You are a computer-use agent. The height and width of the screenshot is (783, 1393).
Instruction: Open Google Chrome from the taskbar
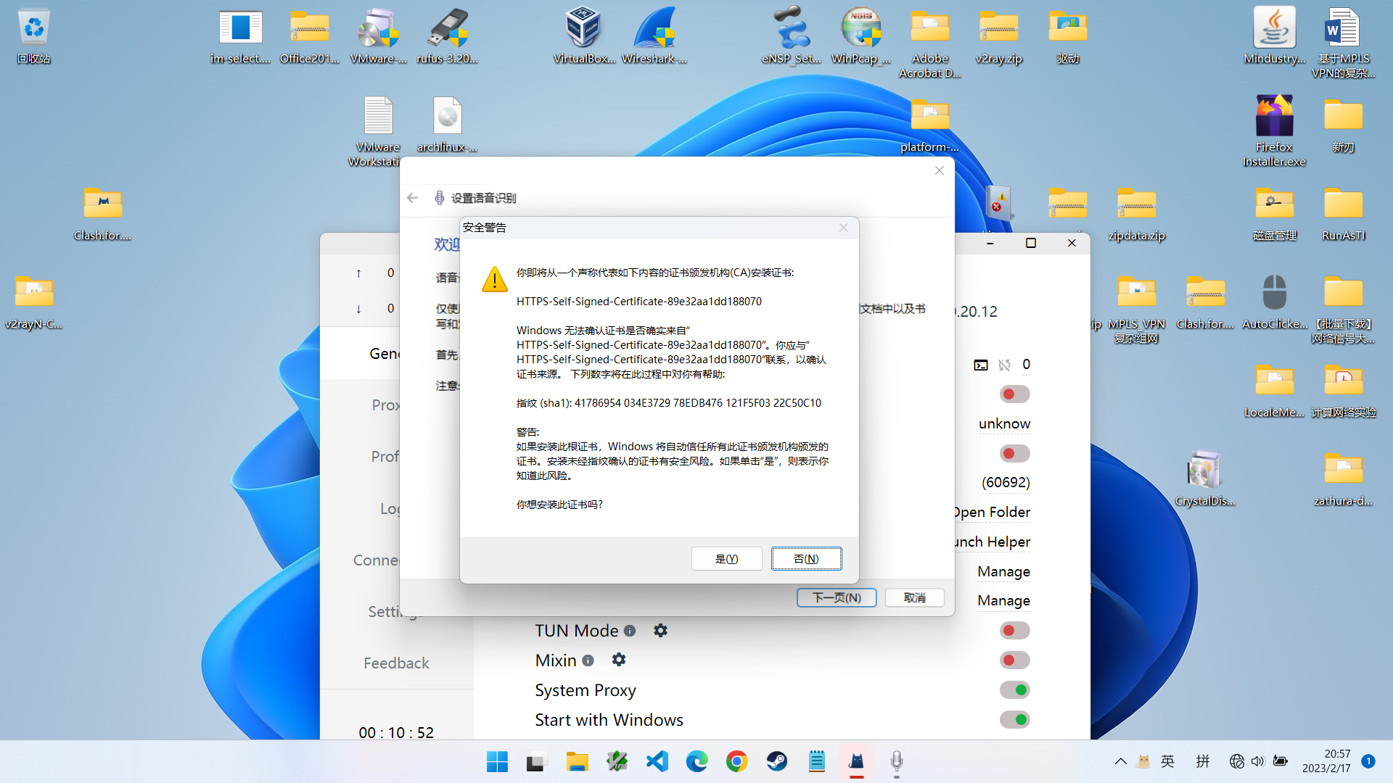(736, 761)
